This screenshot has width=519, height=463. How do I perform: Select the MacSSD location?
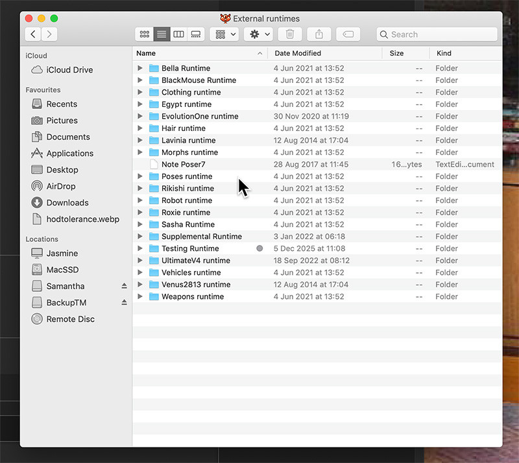point(55,269)
